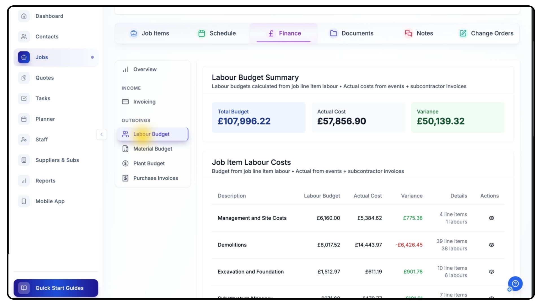The height and width of the screenshot is (305, 542).
Task: Go to Material Budget section
Action: click(x=152, y=149)
